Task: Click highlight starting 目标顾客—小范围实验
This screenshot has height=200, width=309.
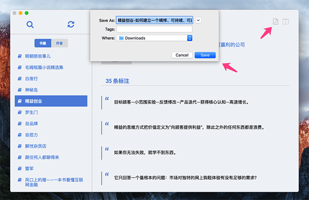Action: 181,102
